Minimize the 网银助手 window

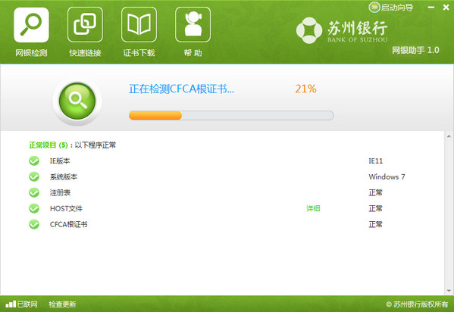(x=431, y=8)
